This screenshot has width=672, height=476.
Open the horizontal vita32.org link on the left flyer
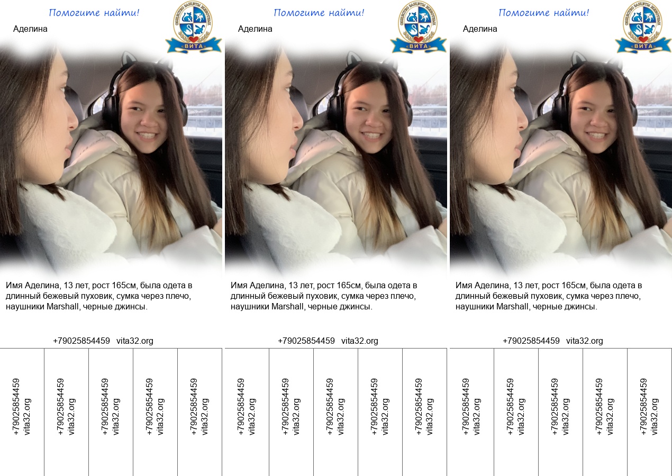pyautogui.click(x=135, y=341)
